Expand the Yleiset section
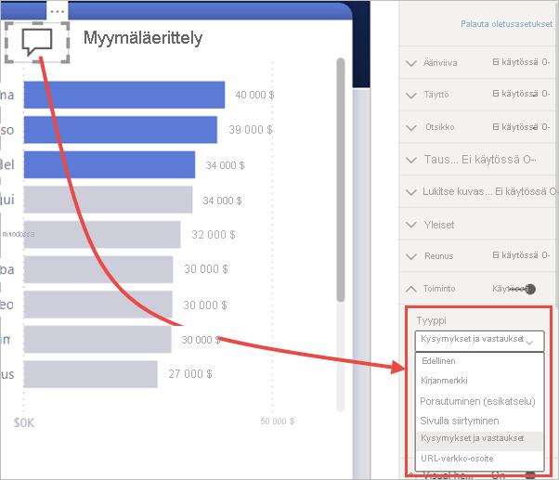 [411, 225]
